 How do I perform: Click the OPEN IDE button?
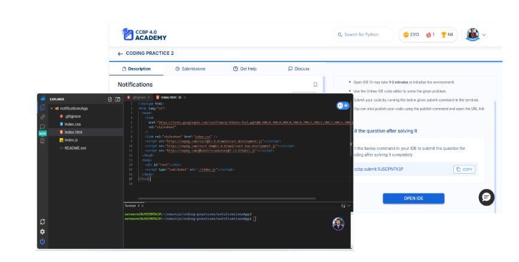coord(413,198)
